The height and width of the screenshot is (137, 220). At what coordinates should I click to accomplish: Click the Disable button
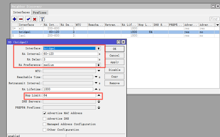114,70
